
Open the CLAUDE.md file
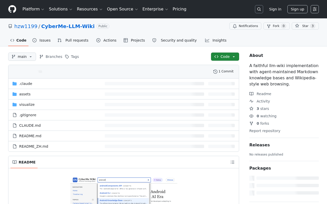pyautogui.click(x=30, y=125)
